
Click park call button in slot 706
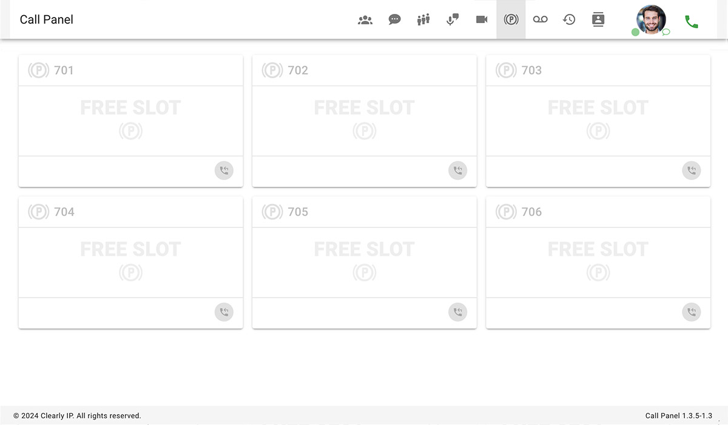click(x=692, y=312)
